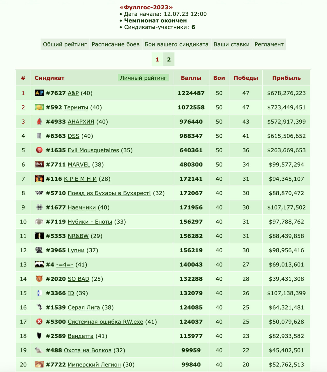Go to page 2 of the rating
This screenshot has height=372, width=327.
click(x=169, y=60)
